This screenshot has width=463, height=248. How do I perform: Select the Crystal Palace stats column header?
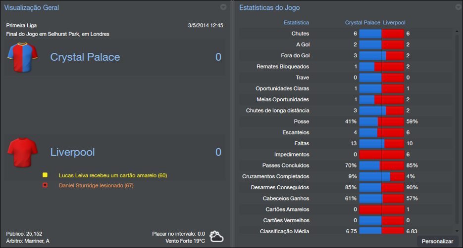point(362,23)
